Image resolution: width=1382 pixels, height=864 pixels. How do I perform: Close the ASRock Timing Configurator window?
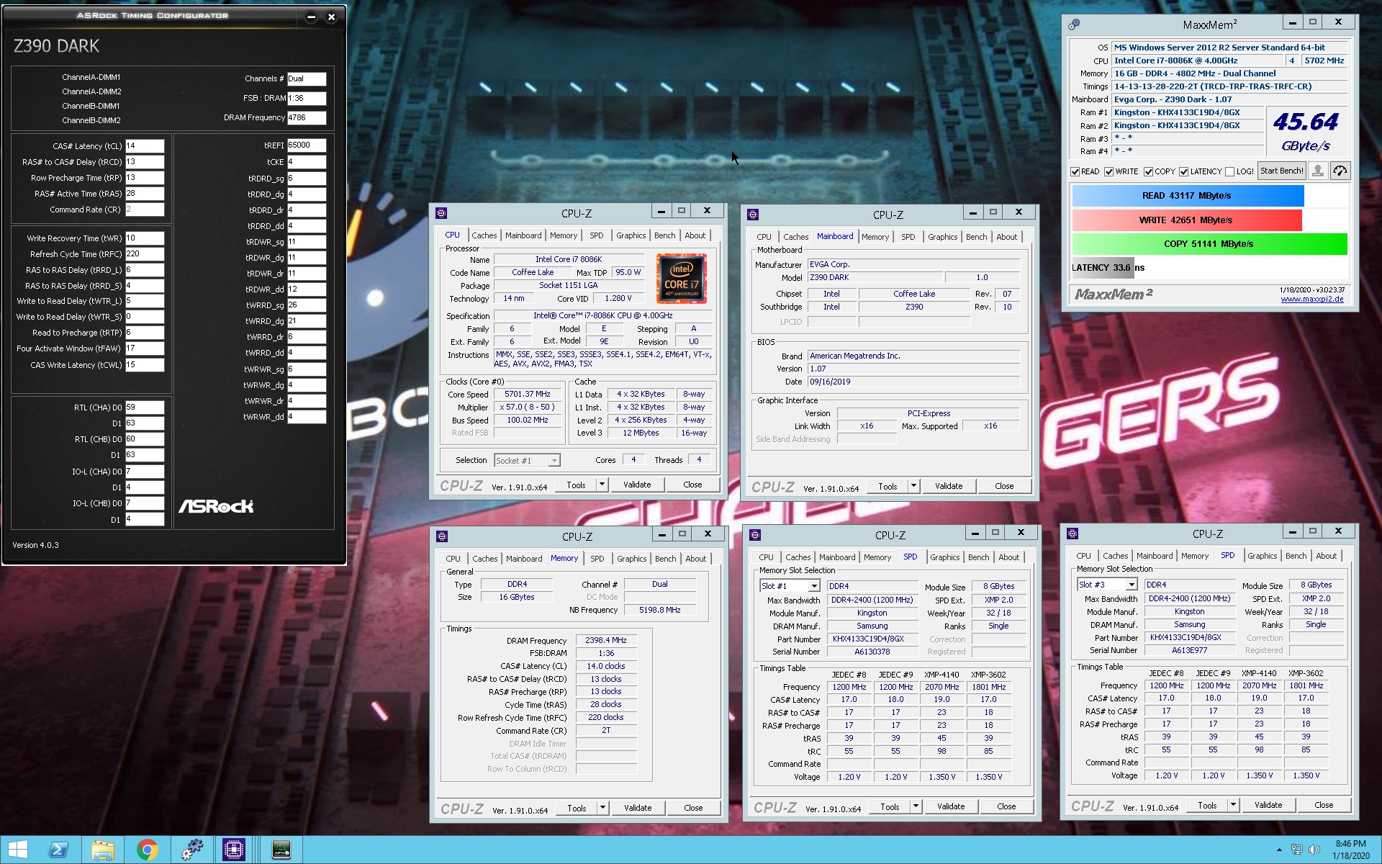pos(331,17)
